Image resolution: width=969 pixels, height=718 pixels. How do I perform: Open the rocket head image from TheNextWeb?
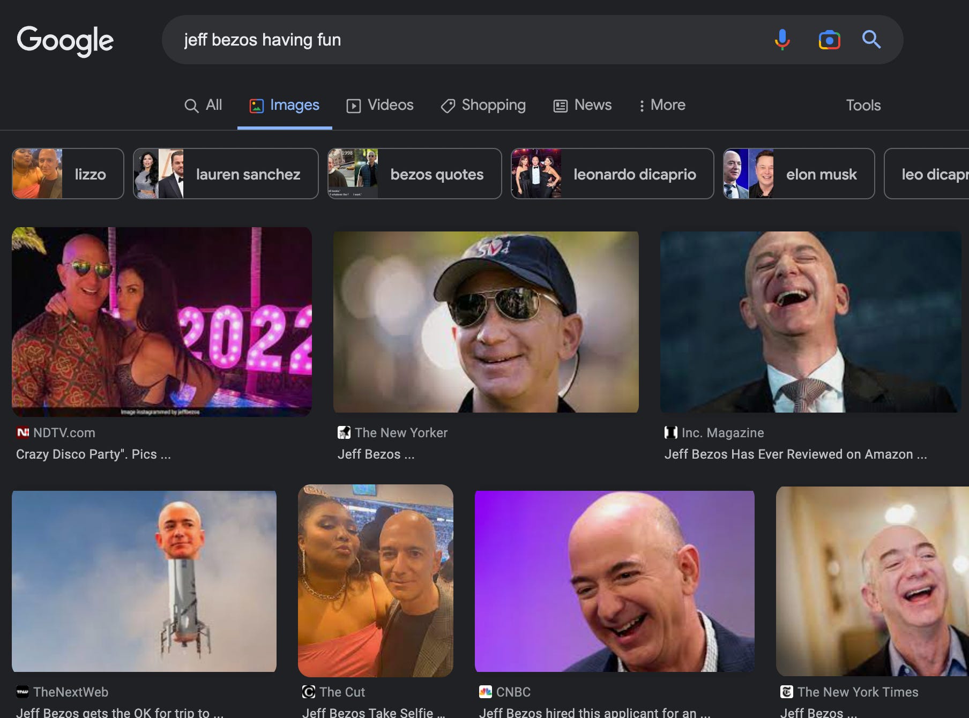pyautogui.click(x=144, y=581)
